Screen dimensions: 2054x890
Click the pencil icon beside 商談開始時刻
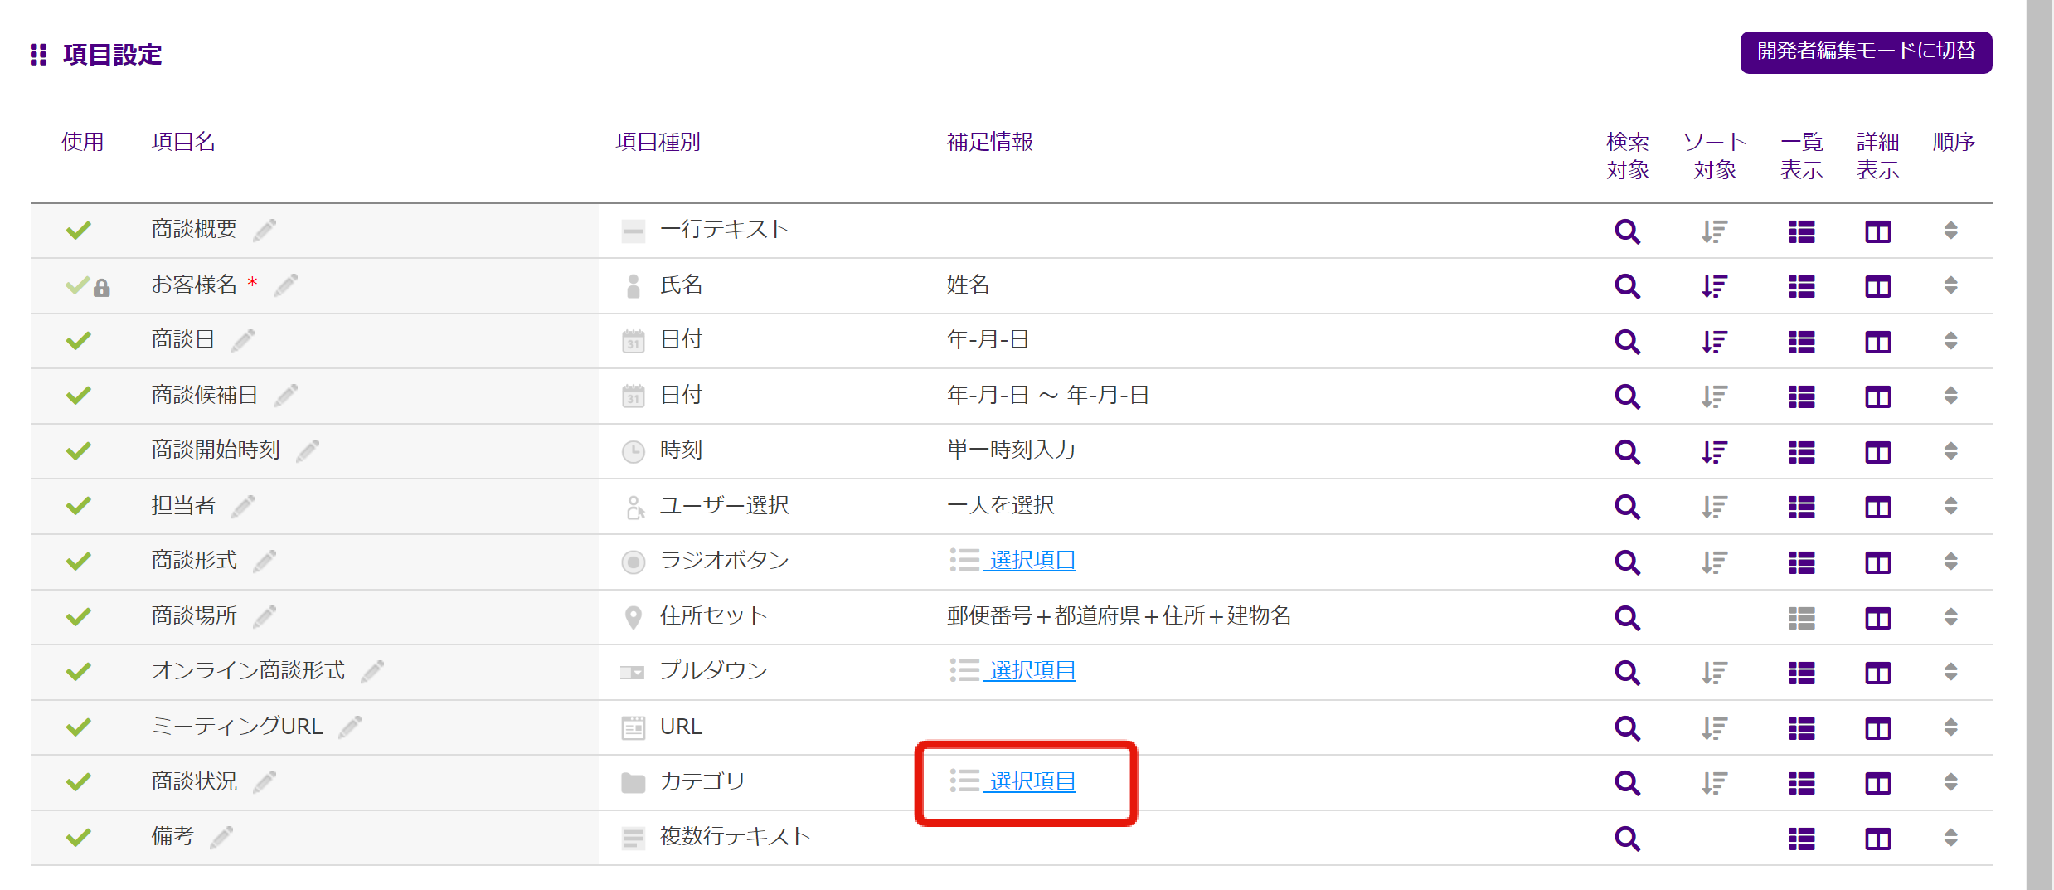tap(308, 450)
